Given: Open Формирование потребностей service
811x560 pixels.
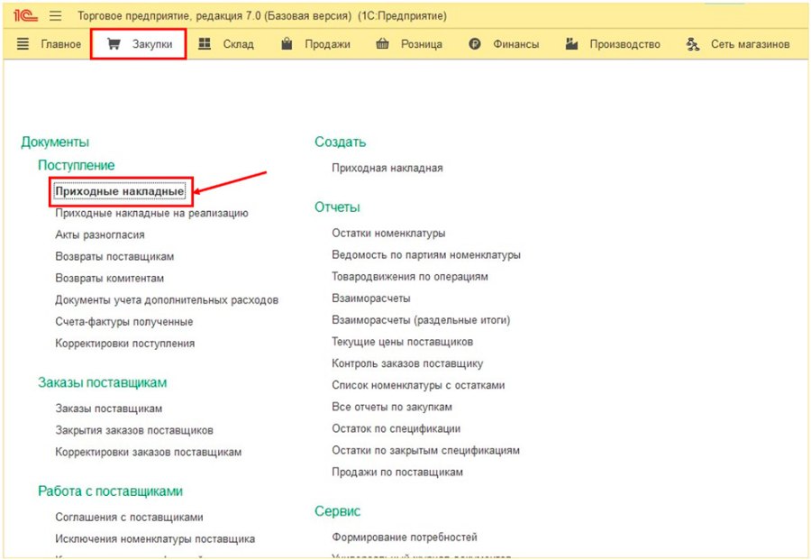Looking at the screenshot, I should point(405,537).
